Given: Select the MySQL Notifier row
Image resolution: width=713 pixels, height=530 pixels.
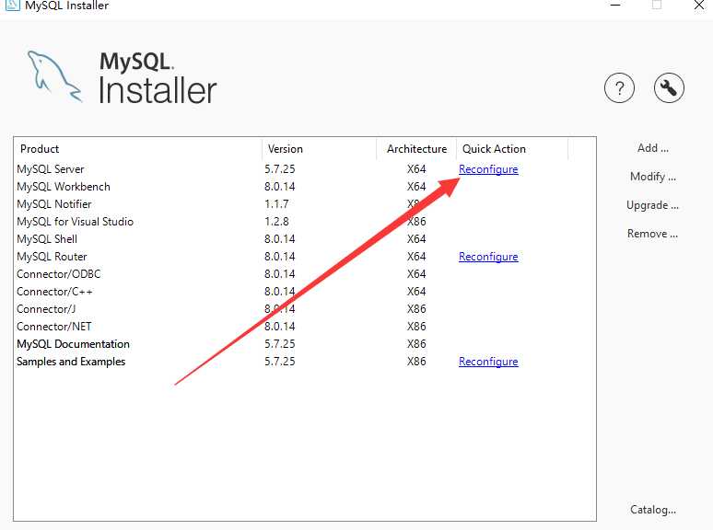Looking at the screenshot, I should 304,204.
